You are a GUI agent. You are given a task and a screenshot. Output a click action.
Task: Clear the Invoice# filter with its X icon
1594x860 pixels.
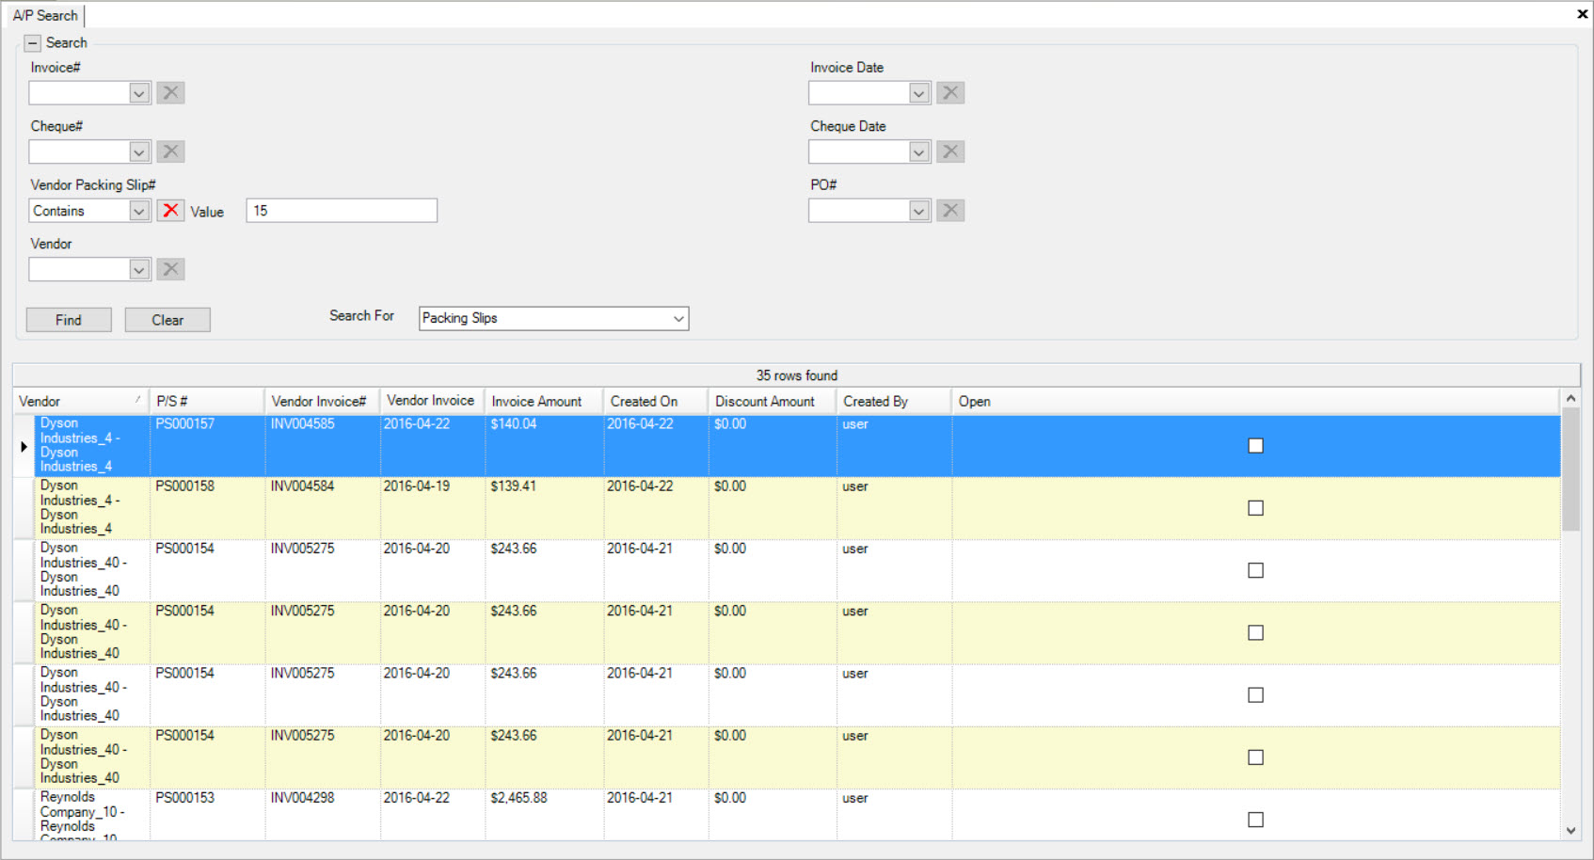click(170, 93)
